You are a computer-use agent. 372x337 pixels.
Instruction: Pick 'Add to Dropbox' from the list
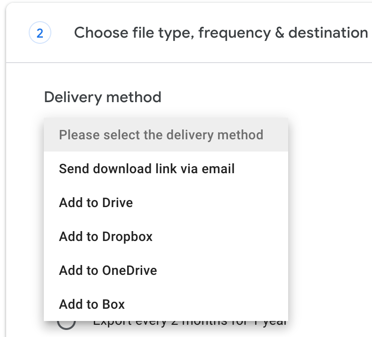[x=166, y=236]
